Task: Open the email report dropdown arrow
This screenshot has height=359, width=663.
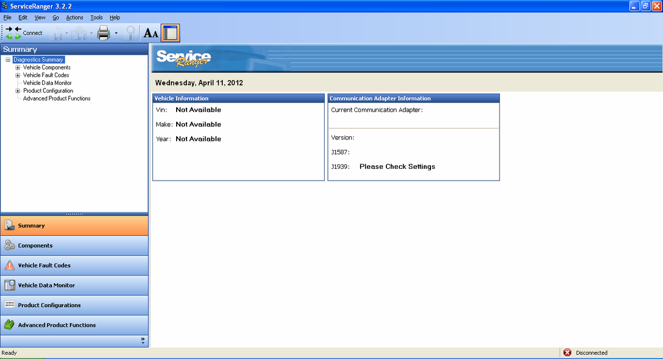Action: 91,33
